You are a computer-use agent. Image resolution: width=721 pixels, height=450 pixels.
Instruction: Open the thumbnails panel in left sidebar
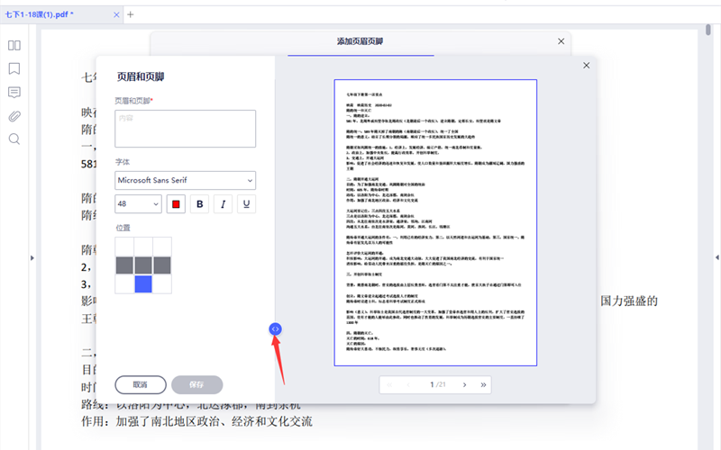click(x=14, y=45)
